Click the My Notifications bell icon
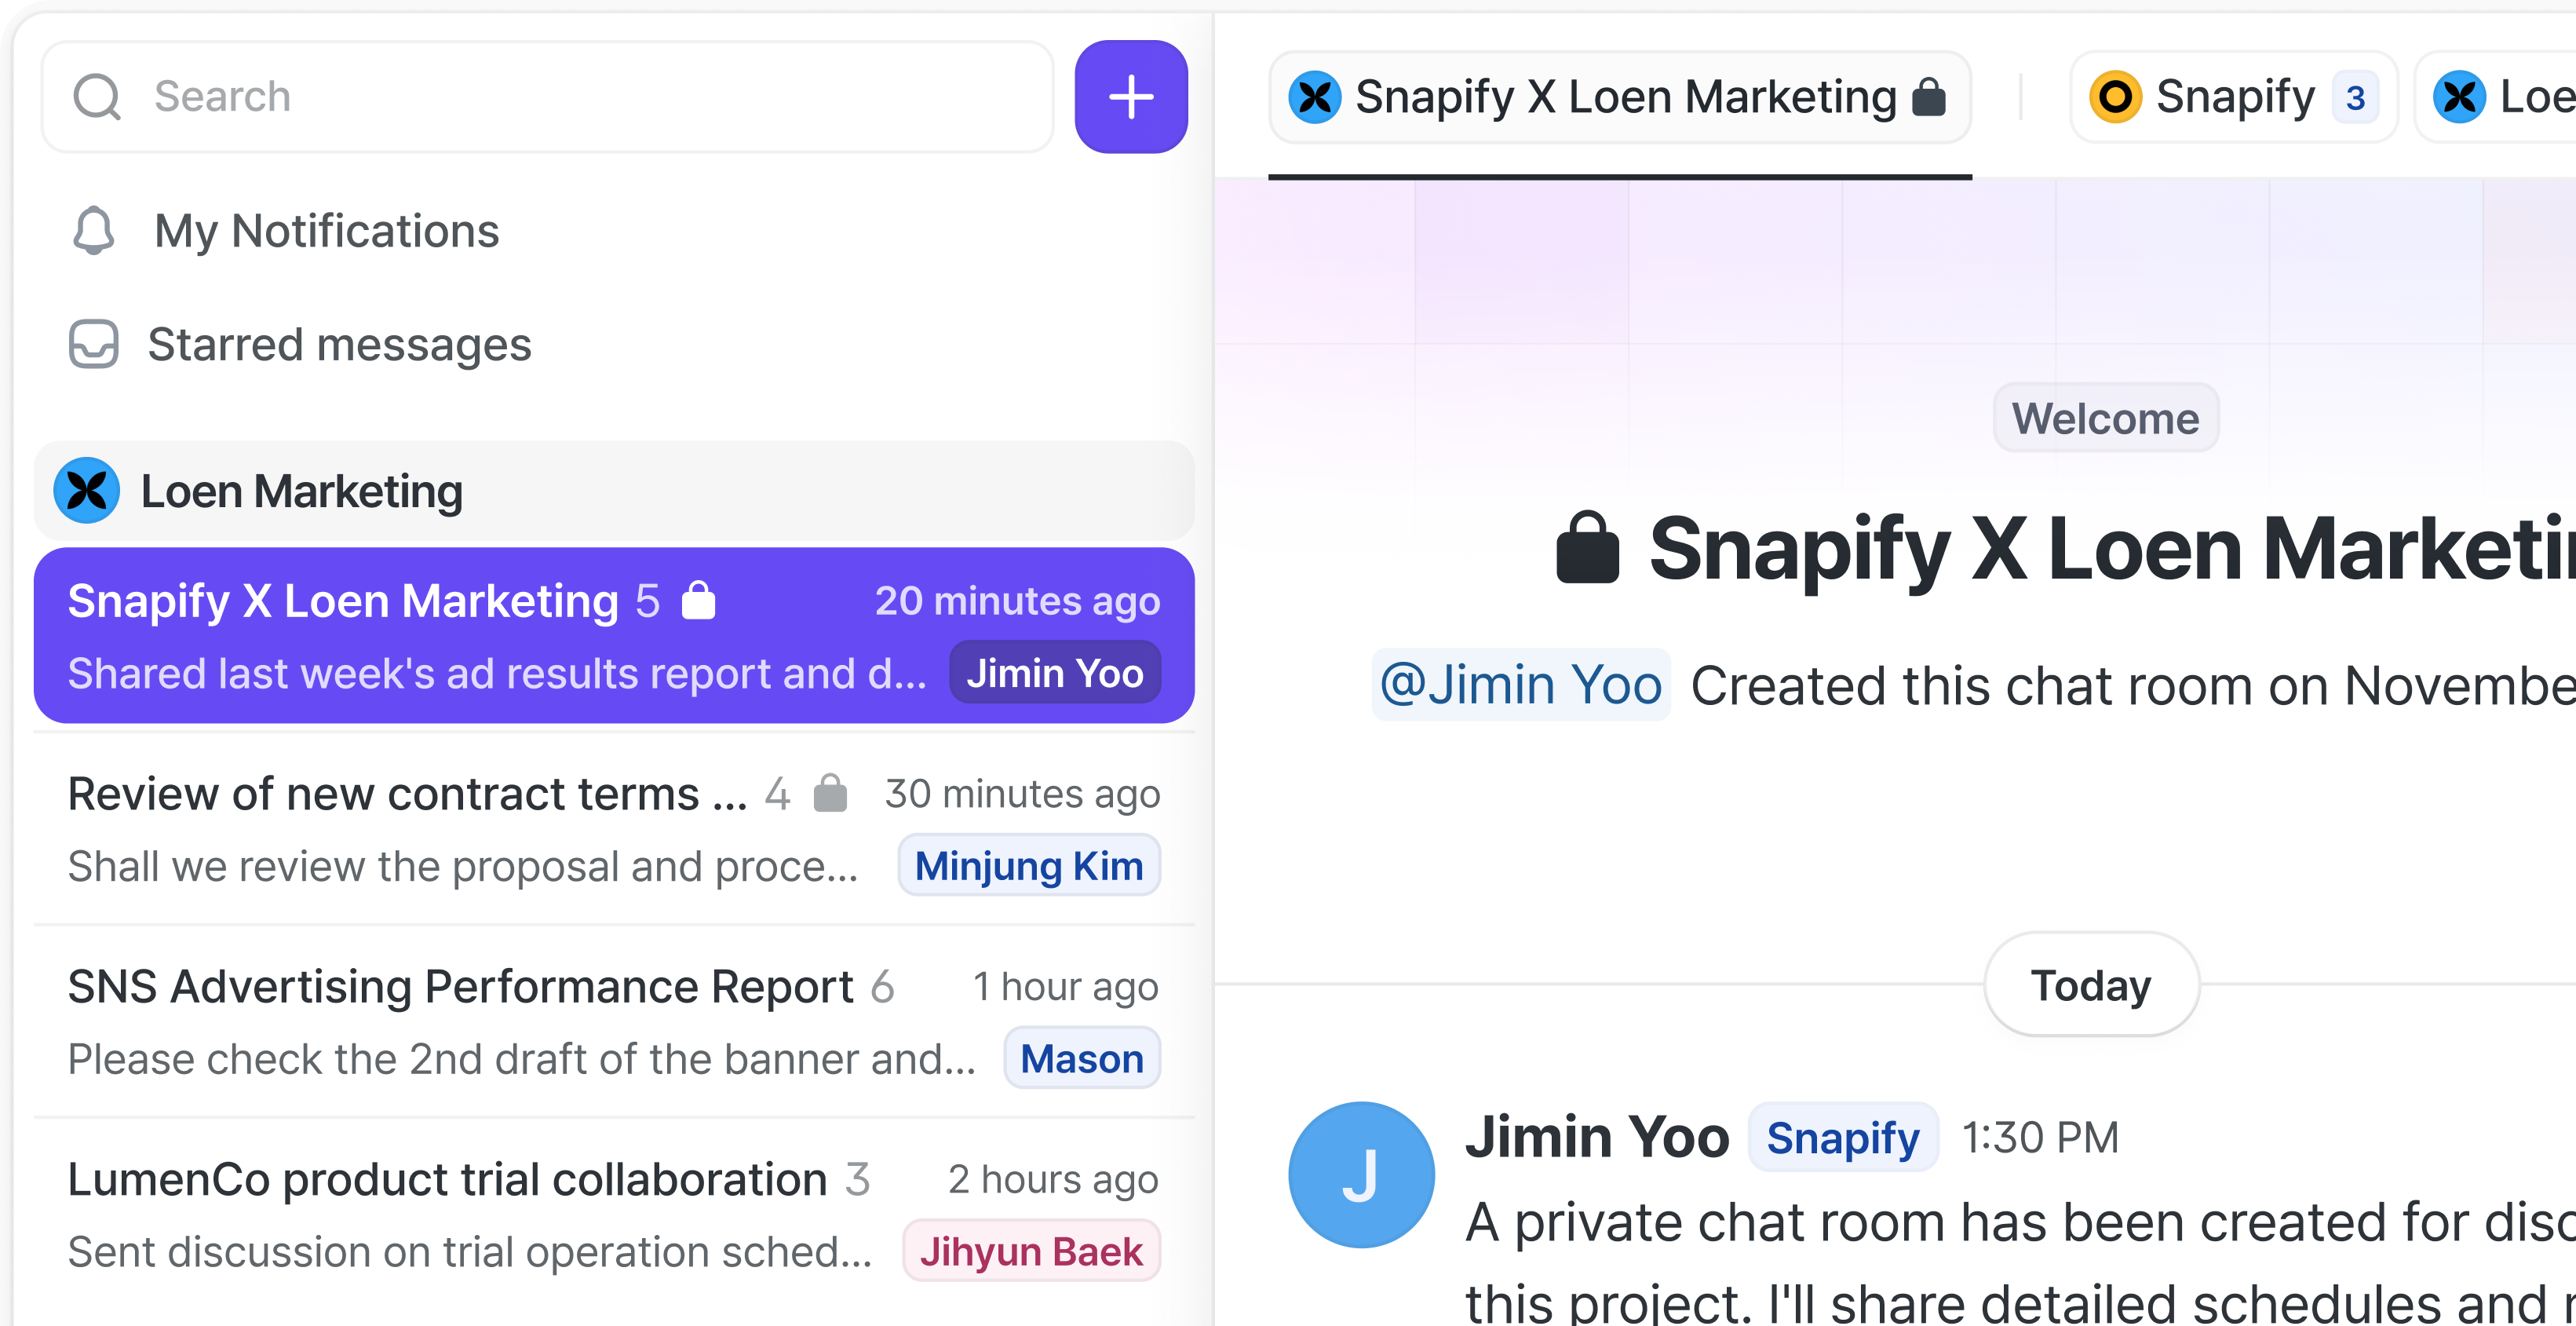 pos(94,231)
